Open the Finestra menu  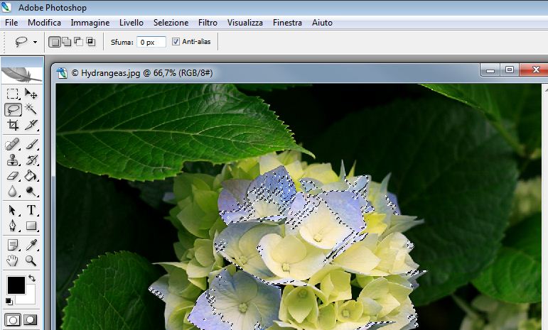[287, 23]
